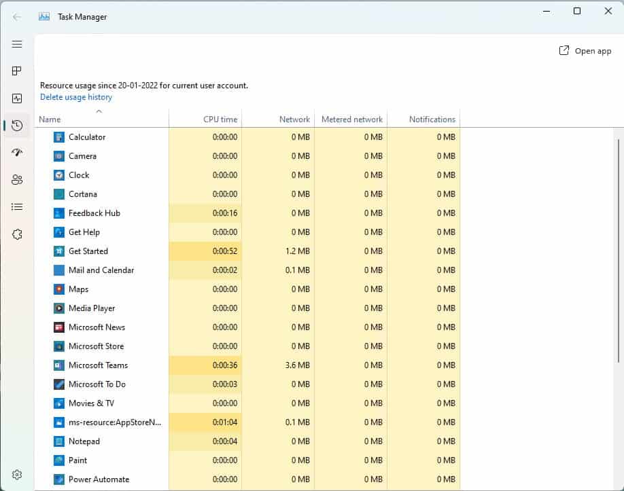This screenshot has height=491, width=624.
Task: Open the Details page
Action: 17,206
